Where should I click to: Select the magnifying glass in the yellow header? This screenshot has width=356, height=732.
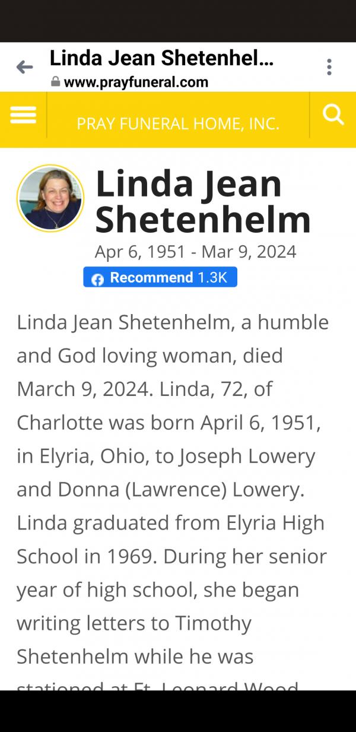[x=333, y=114]
